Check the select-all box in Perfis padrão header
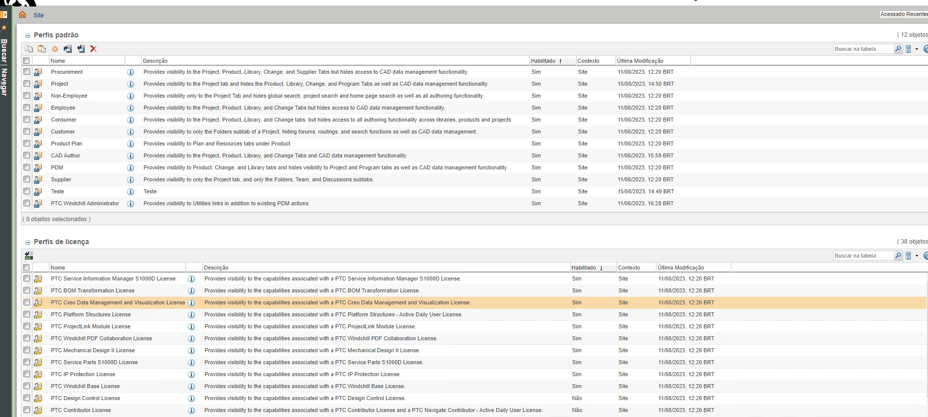The width and height of the screenshot is (928, 417). (x=26, y=61)
